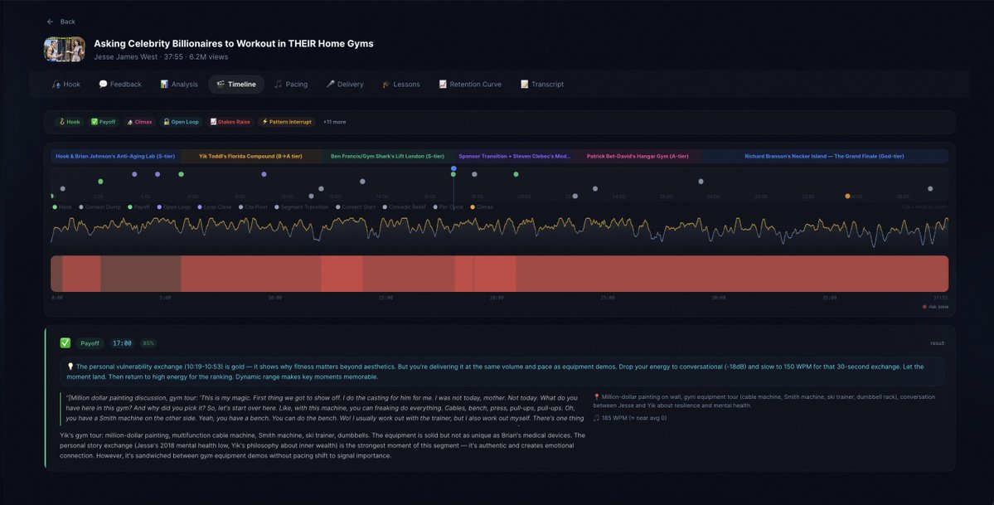This screenshot has height=505, width=994.
Task: Click the orange Climax marker on the timeline
Action: click(847, 196)
